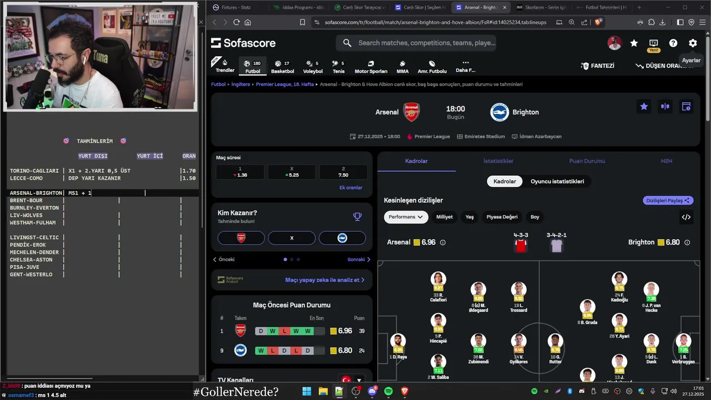Click the trophy icon in Kim Kazanır
The image size is (711, 400).
[x=357, y=217]
